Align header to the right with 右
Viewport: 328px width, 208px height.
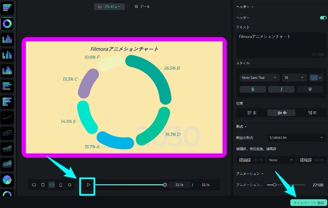pos(309,113)
